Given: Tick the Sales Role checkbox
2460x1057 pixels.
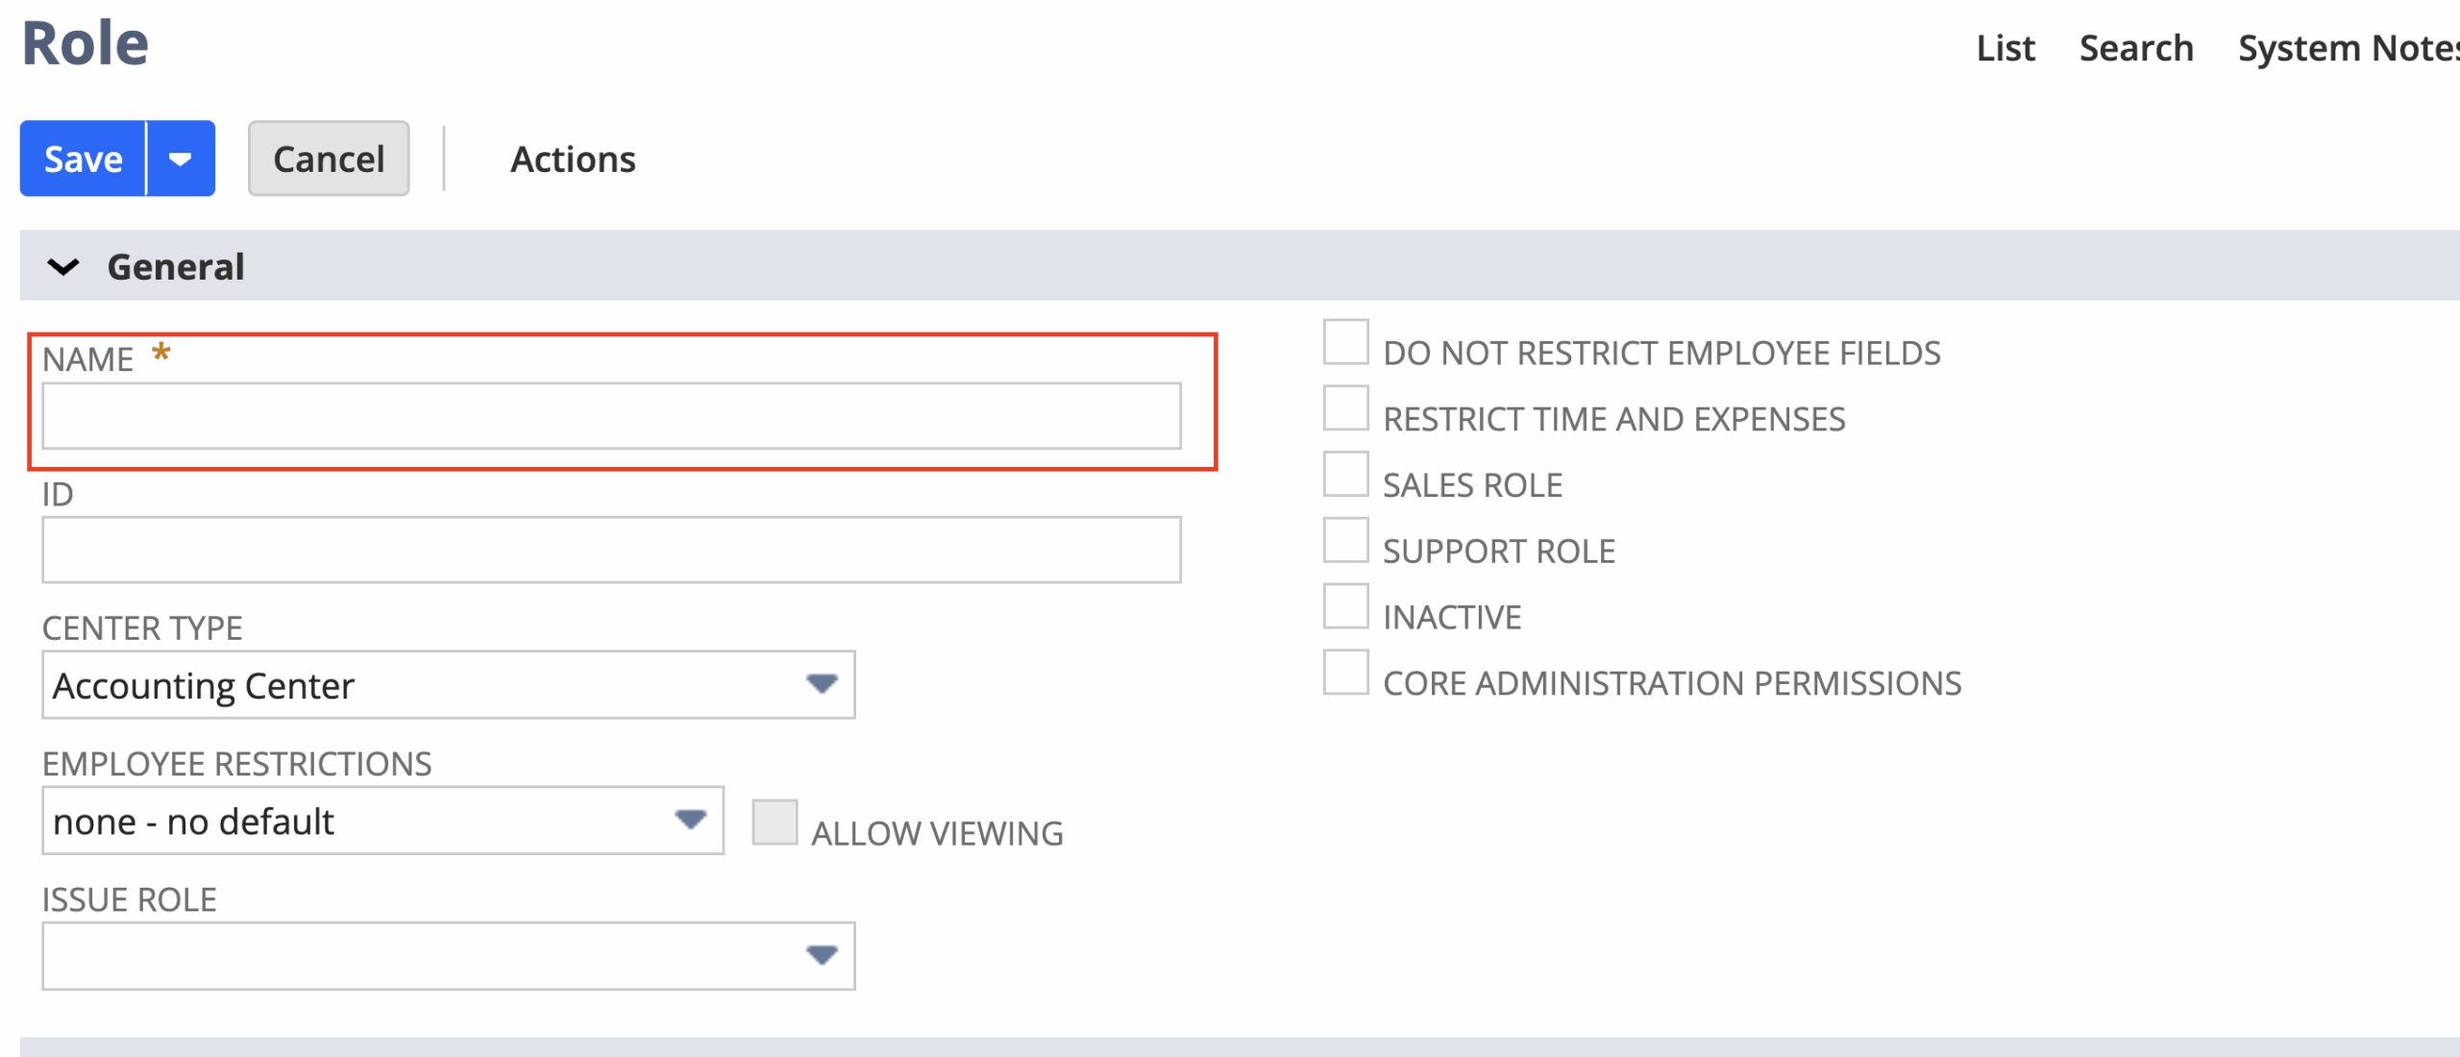Looking at the screenshot, I should pos(1345,475).
